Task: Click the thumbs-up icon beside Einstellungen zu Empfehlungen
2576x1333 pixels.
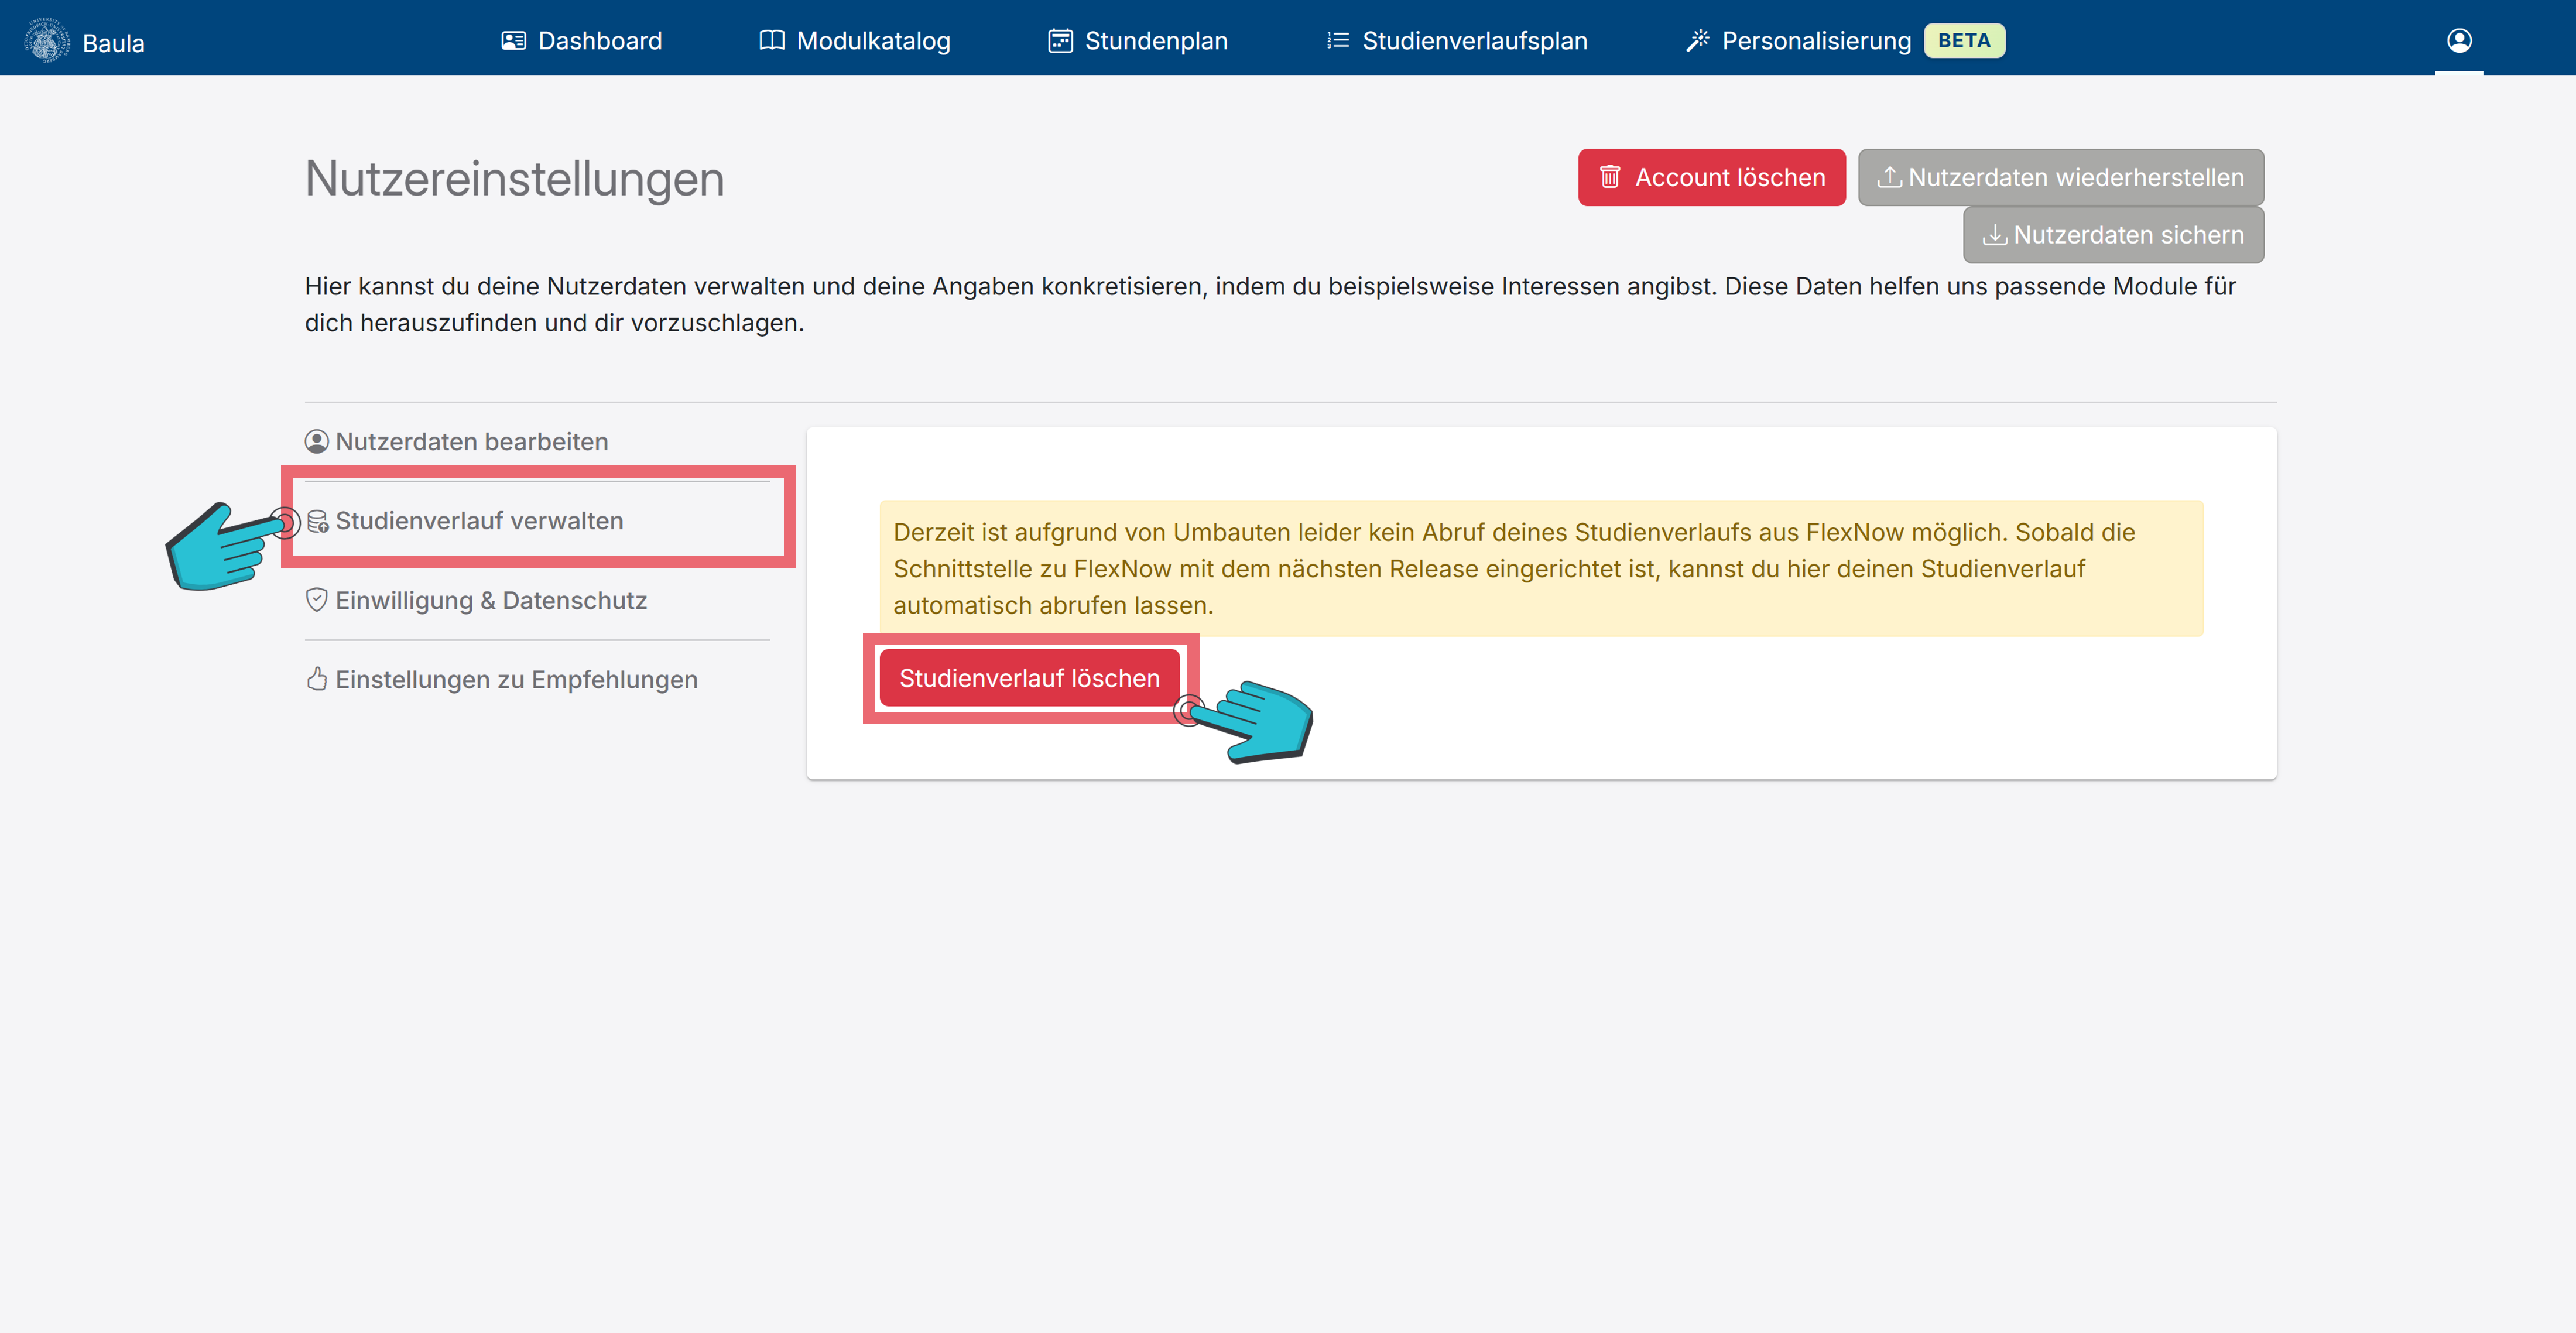Action: 317,679
